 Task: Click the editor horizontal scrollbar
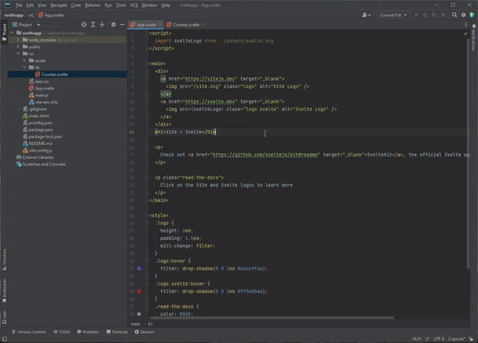[x=272, y=318]
